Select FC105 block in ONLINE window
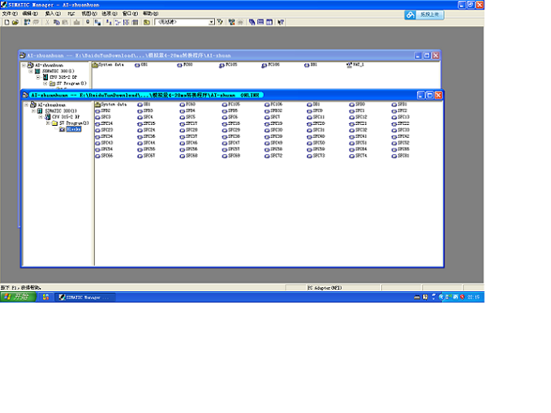551x413 pixels. pyautogui.click(x=231, y=105)
